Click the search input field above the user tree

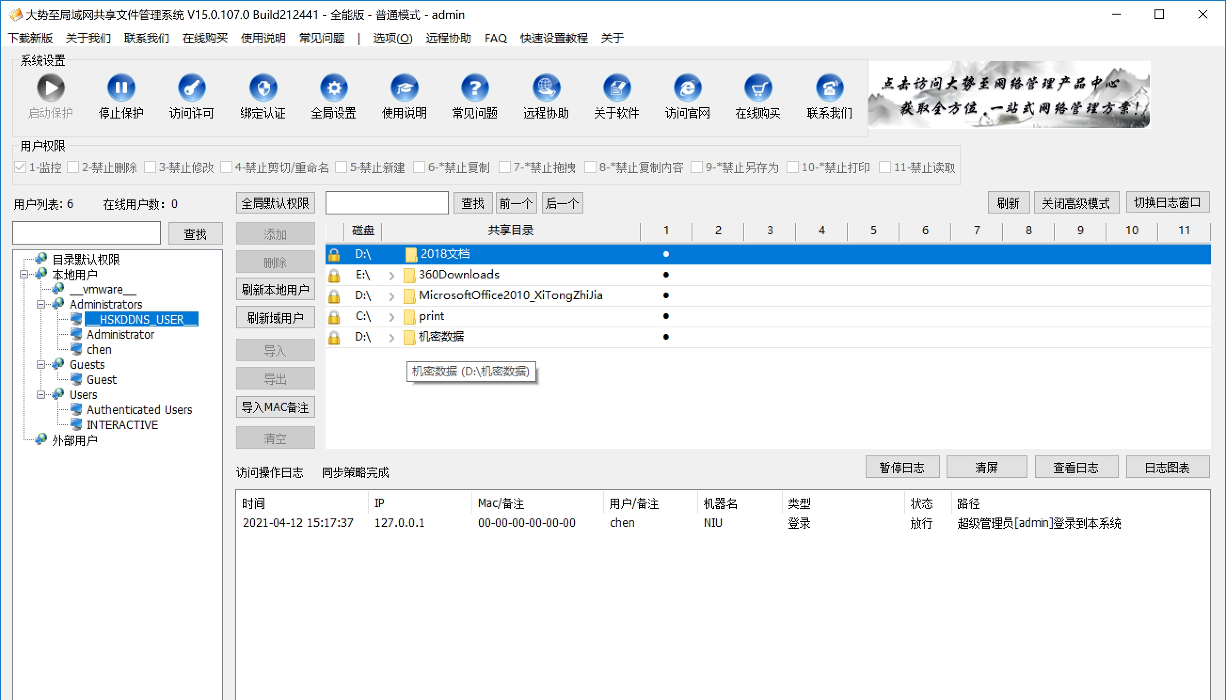tap(86, 233)
